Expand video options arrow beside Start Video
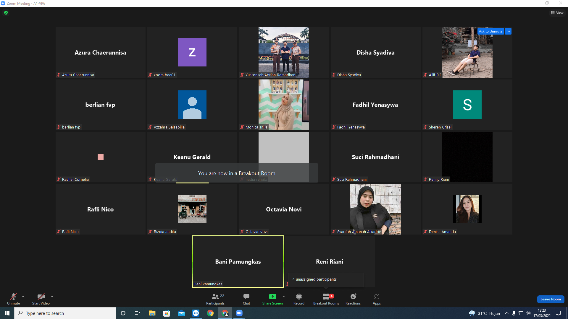 pyautogui.click(x=52, y=297)
